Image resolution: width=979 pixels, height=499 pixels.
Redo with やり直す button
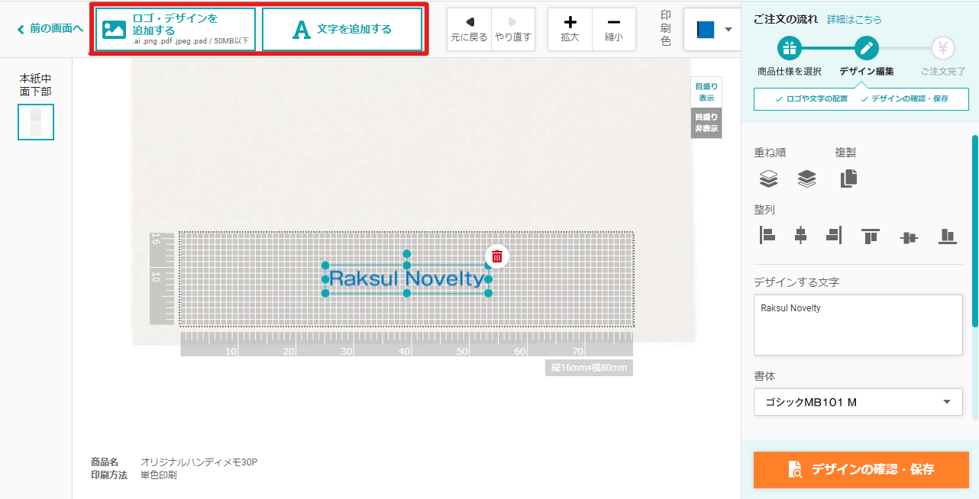click(x=513, y=30)
